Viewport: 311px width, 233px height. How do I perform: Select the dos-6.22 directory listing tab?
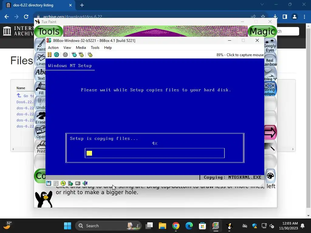39,5
